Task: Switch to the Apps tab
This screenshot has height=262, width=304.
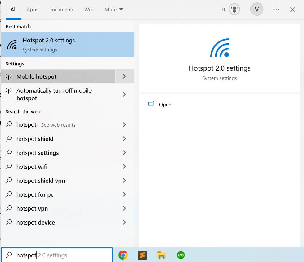Action: point(32,10)
